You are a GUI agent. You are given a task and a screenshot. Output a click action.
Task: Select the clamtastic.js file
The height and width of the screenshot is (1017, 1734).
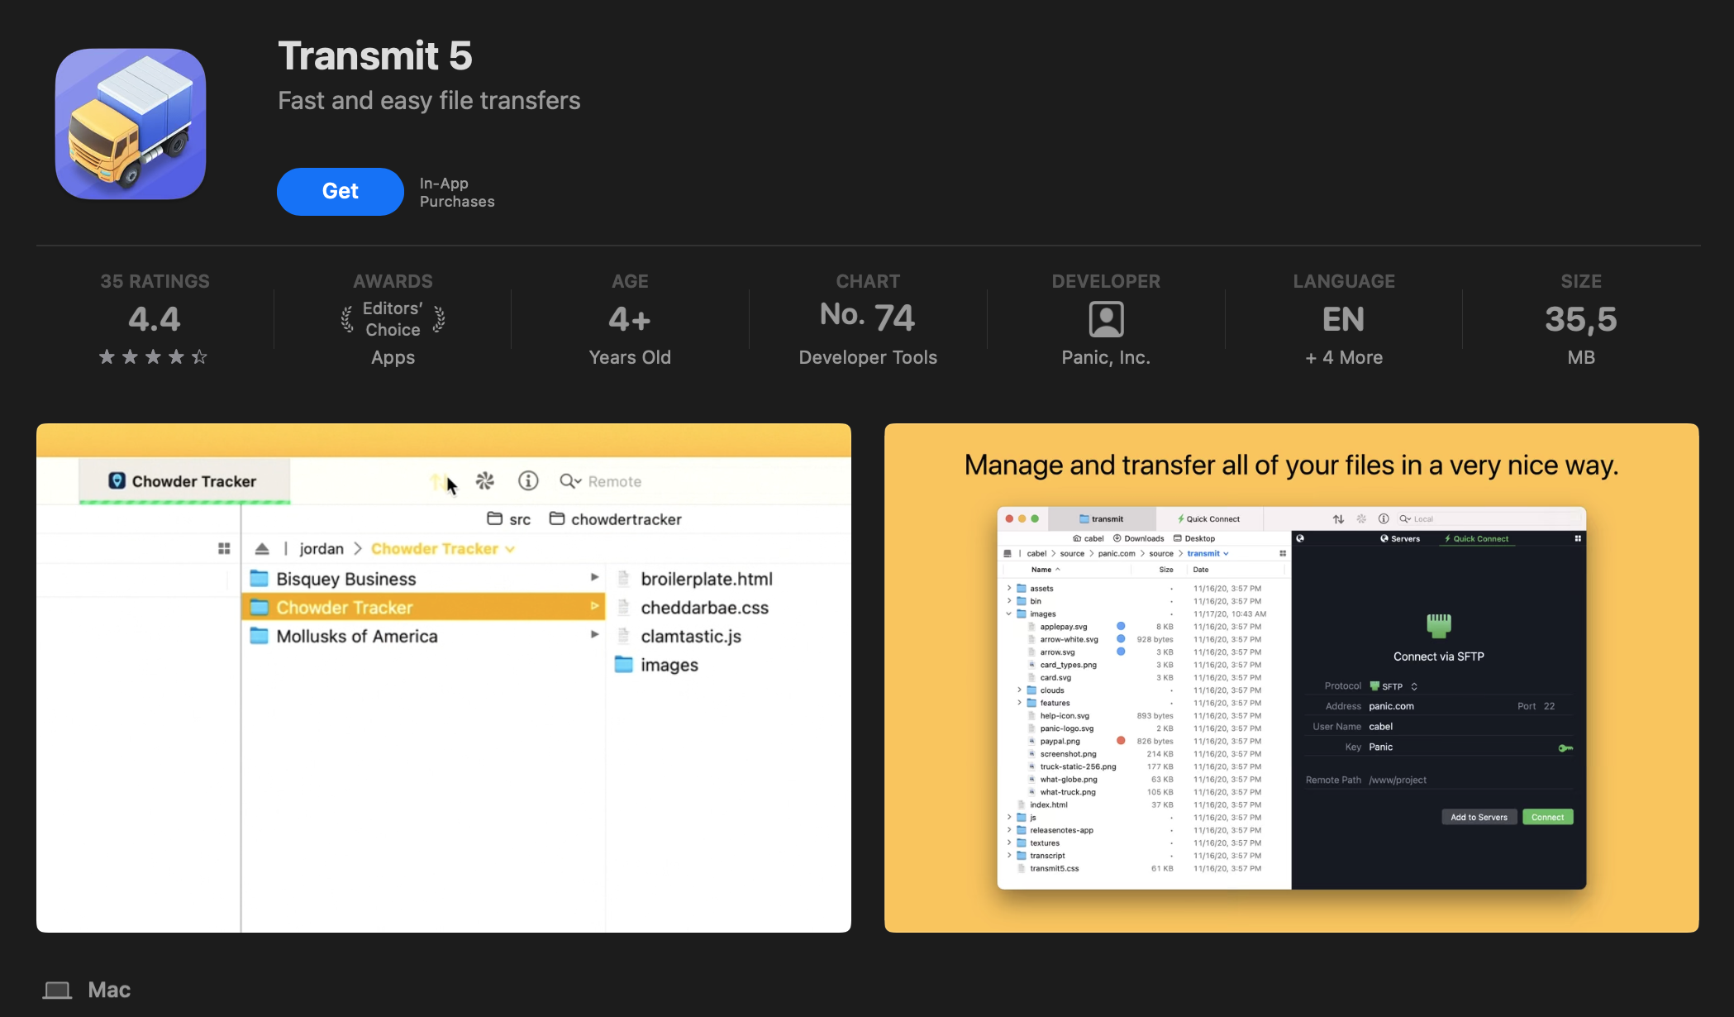[691, 637]
